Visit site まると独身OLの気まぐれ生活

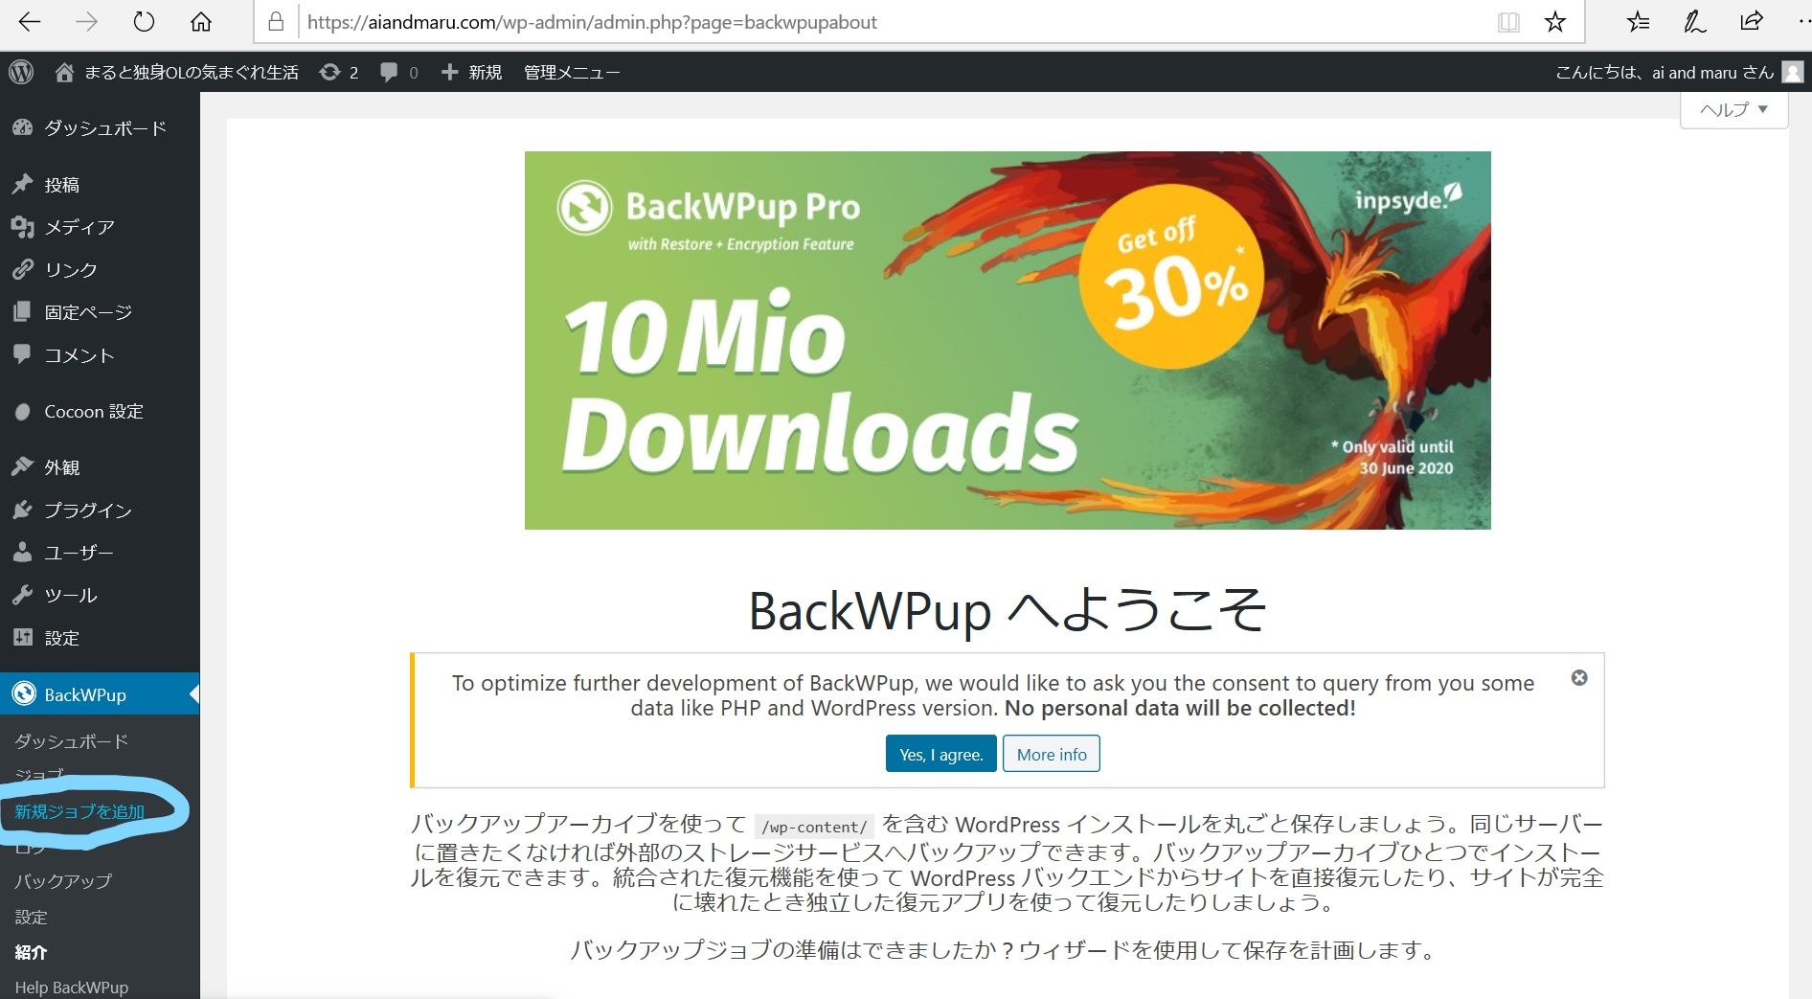[177, 72]
